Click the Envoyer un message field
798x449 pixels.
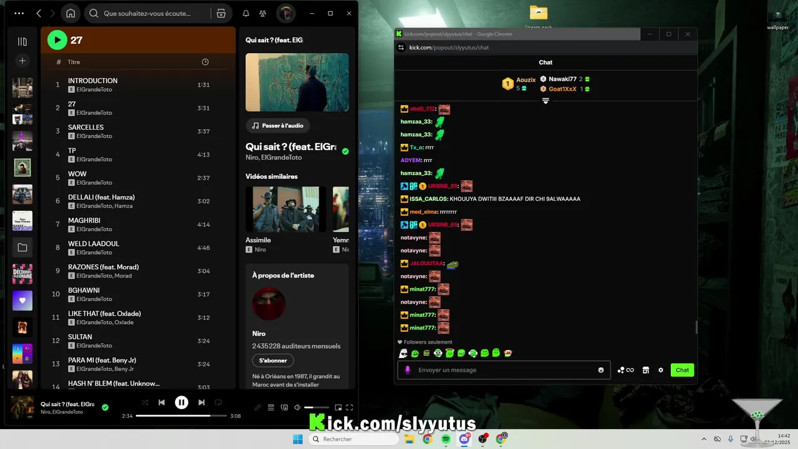coord(505,370)
